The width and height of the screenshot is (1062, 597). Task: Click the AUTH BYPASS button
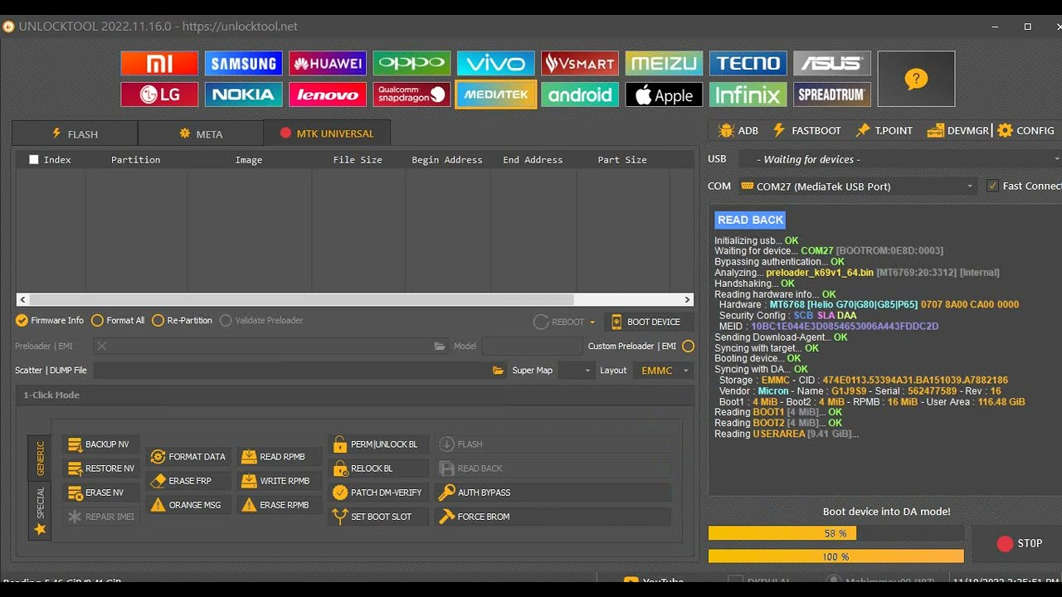pos(553,493)
